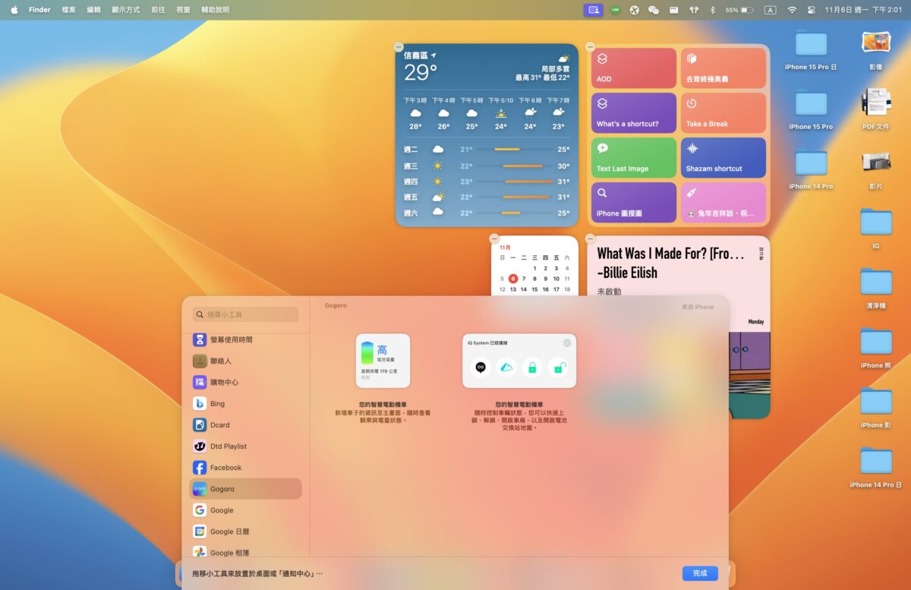This screenshot has width=911, height=590.
Task: Click the screen mirroring icon in menu bar
Action: point(593,10)
